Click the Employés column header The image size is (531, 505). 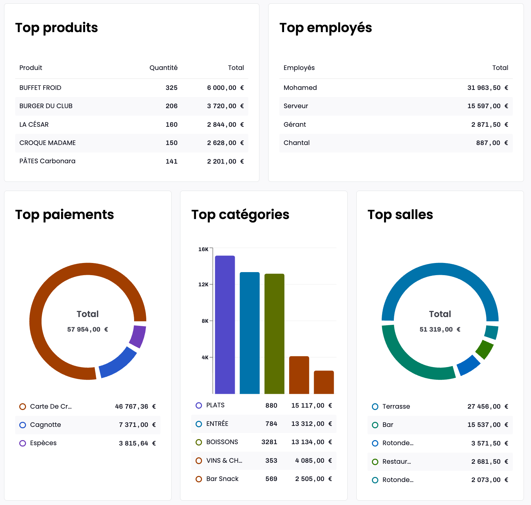(299, 68)
